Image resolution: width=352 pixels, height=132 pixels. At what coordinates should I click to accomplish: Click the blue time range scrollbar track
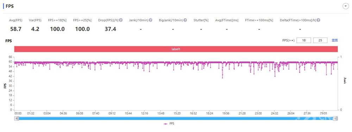(176, 118)
